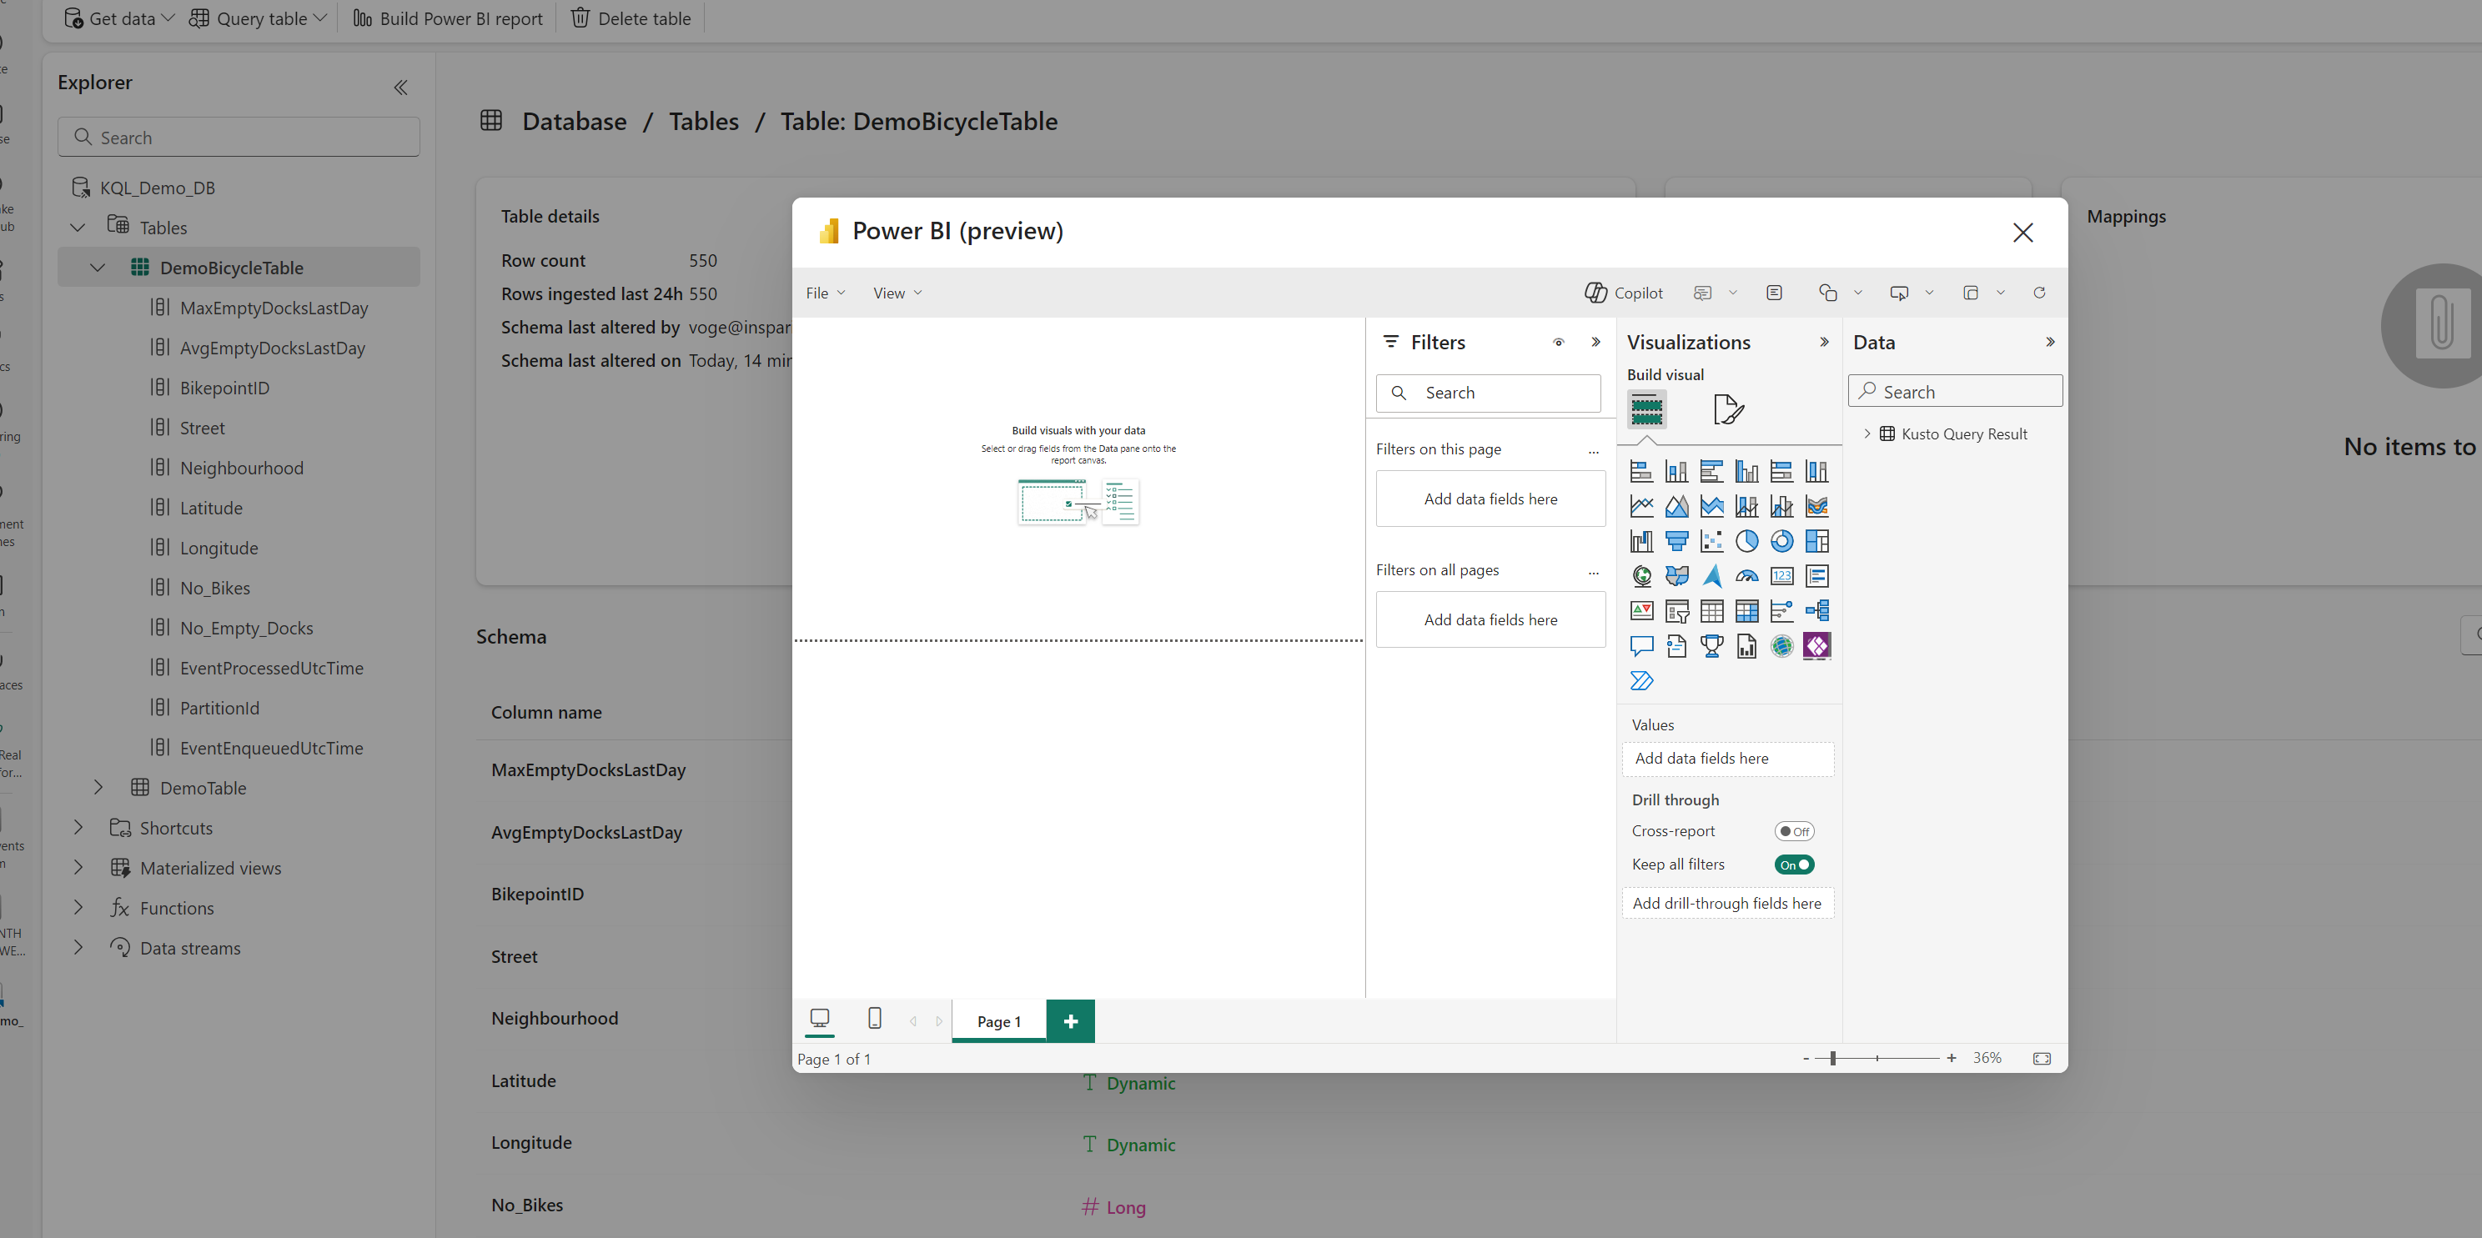The width and height of the screenshot is (2482, 1238).
Task: Expand DemoTable tree node
Action: click(x=98, y=788)
